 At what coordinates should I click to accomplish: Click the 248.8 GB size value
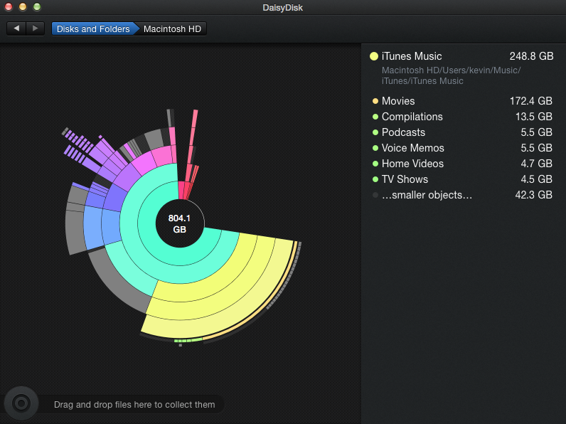[531, 56]
